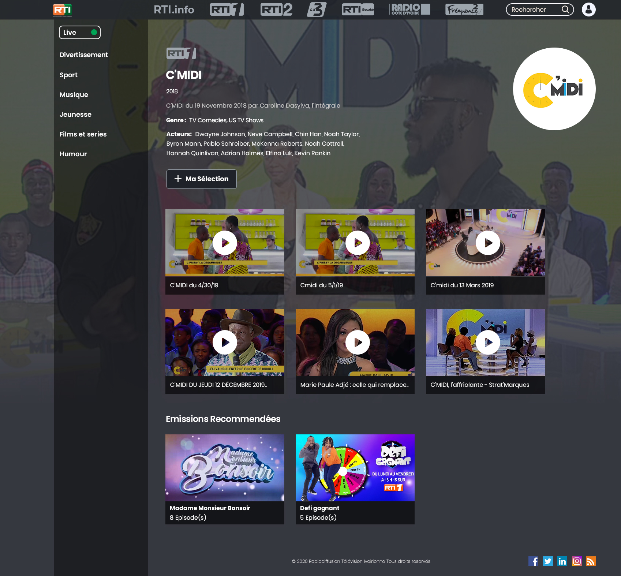Screen dimensions: 621x576
Task: Open the Jeunesse category
Action: 76,115
